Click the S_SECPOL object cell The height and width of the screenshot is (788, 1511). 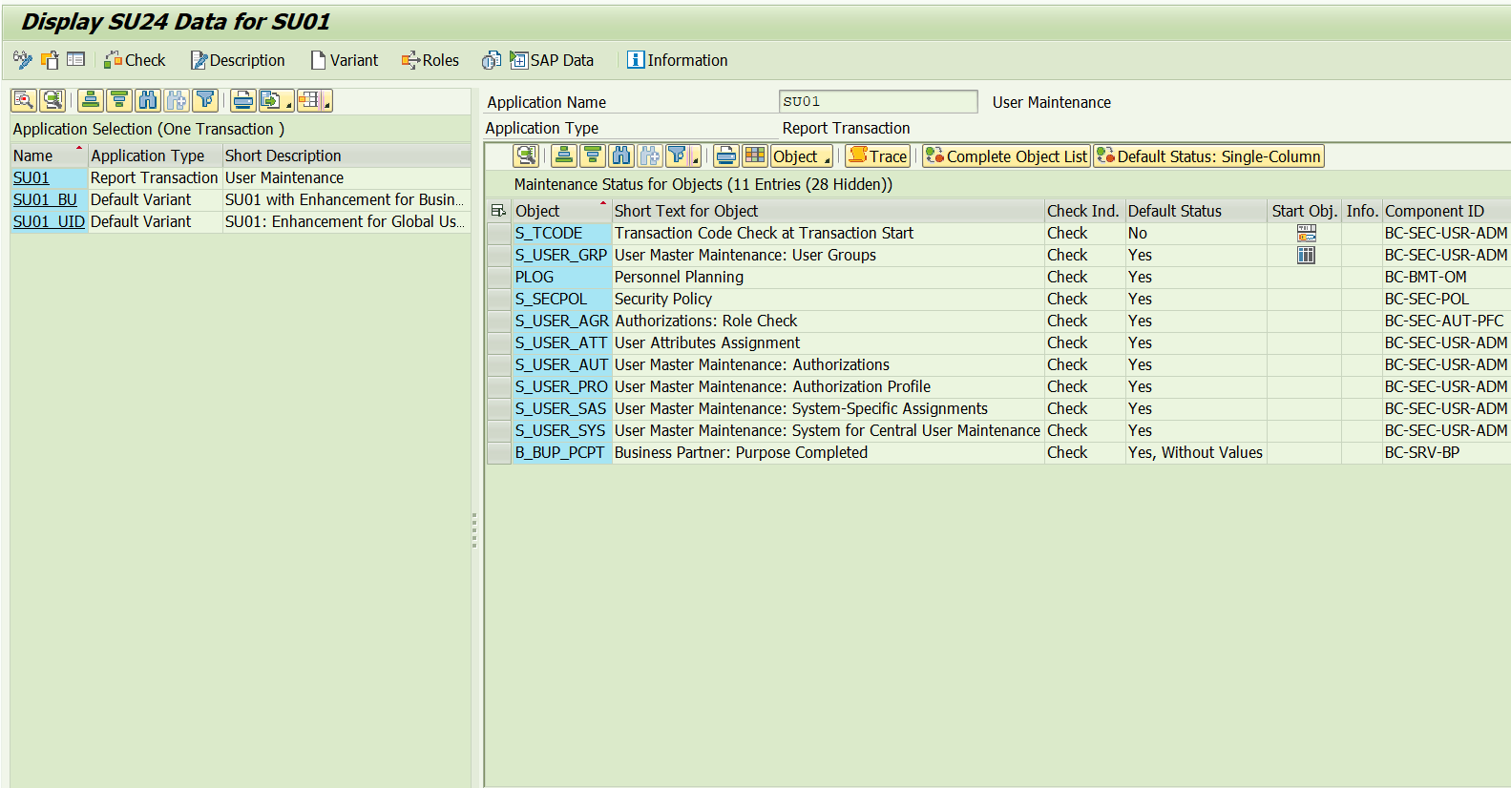562,299
